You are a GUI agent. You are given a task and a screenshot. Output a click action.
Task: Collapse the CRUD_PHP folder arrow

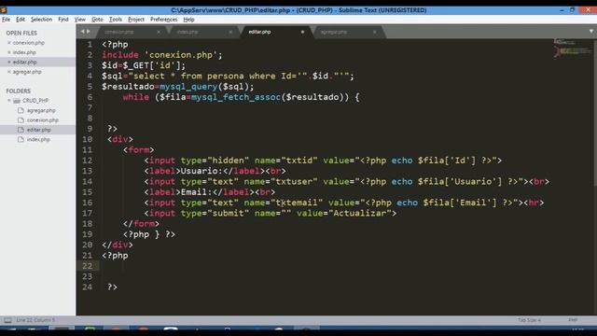[x=9, y=101]
